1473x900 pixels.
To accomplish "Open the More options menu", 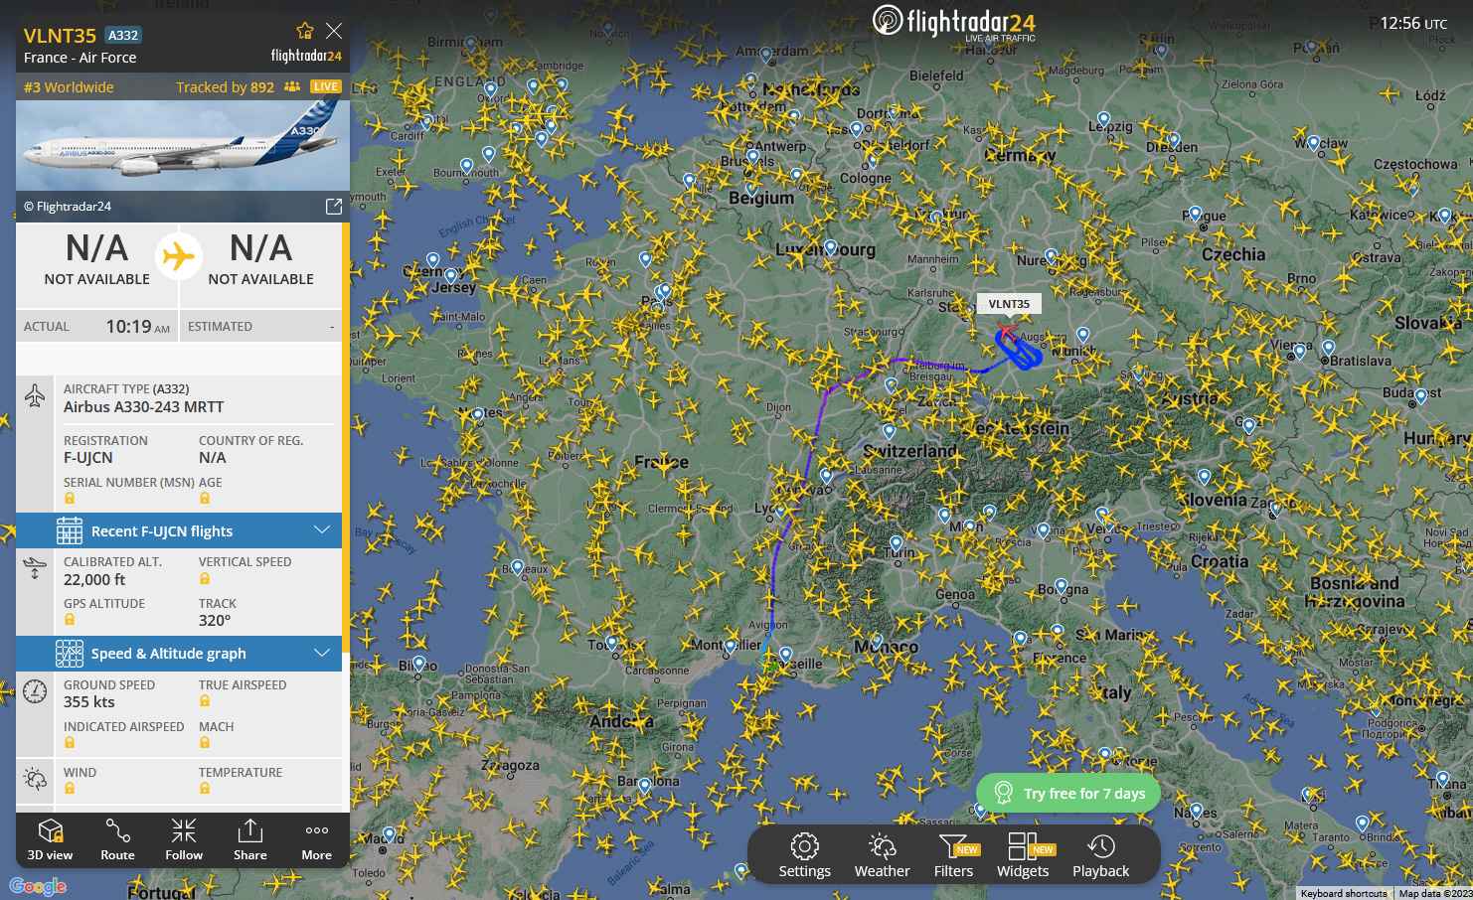I will (317, 839).
